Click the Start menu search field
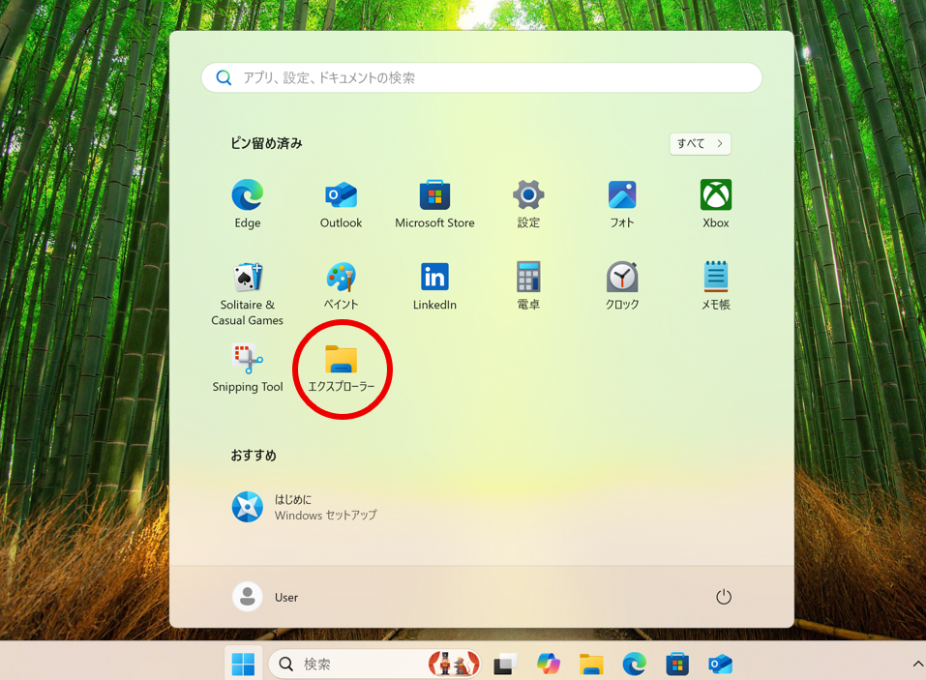 click(482, 77)
